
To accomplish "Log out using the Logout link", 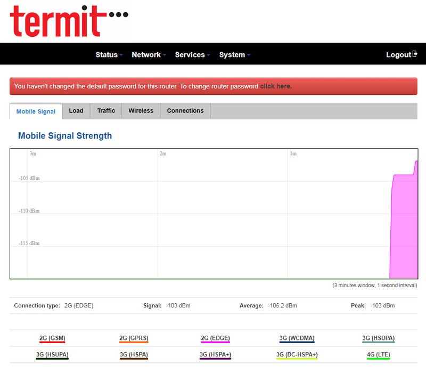I will [x=398, y=54].
